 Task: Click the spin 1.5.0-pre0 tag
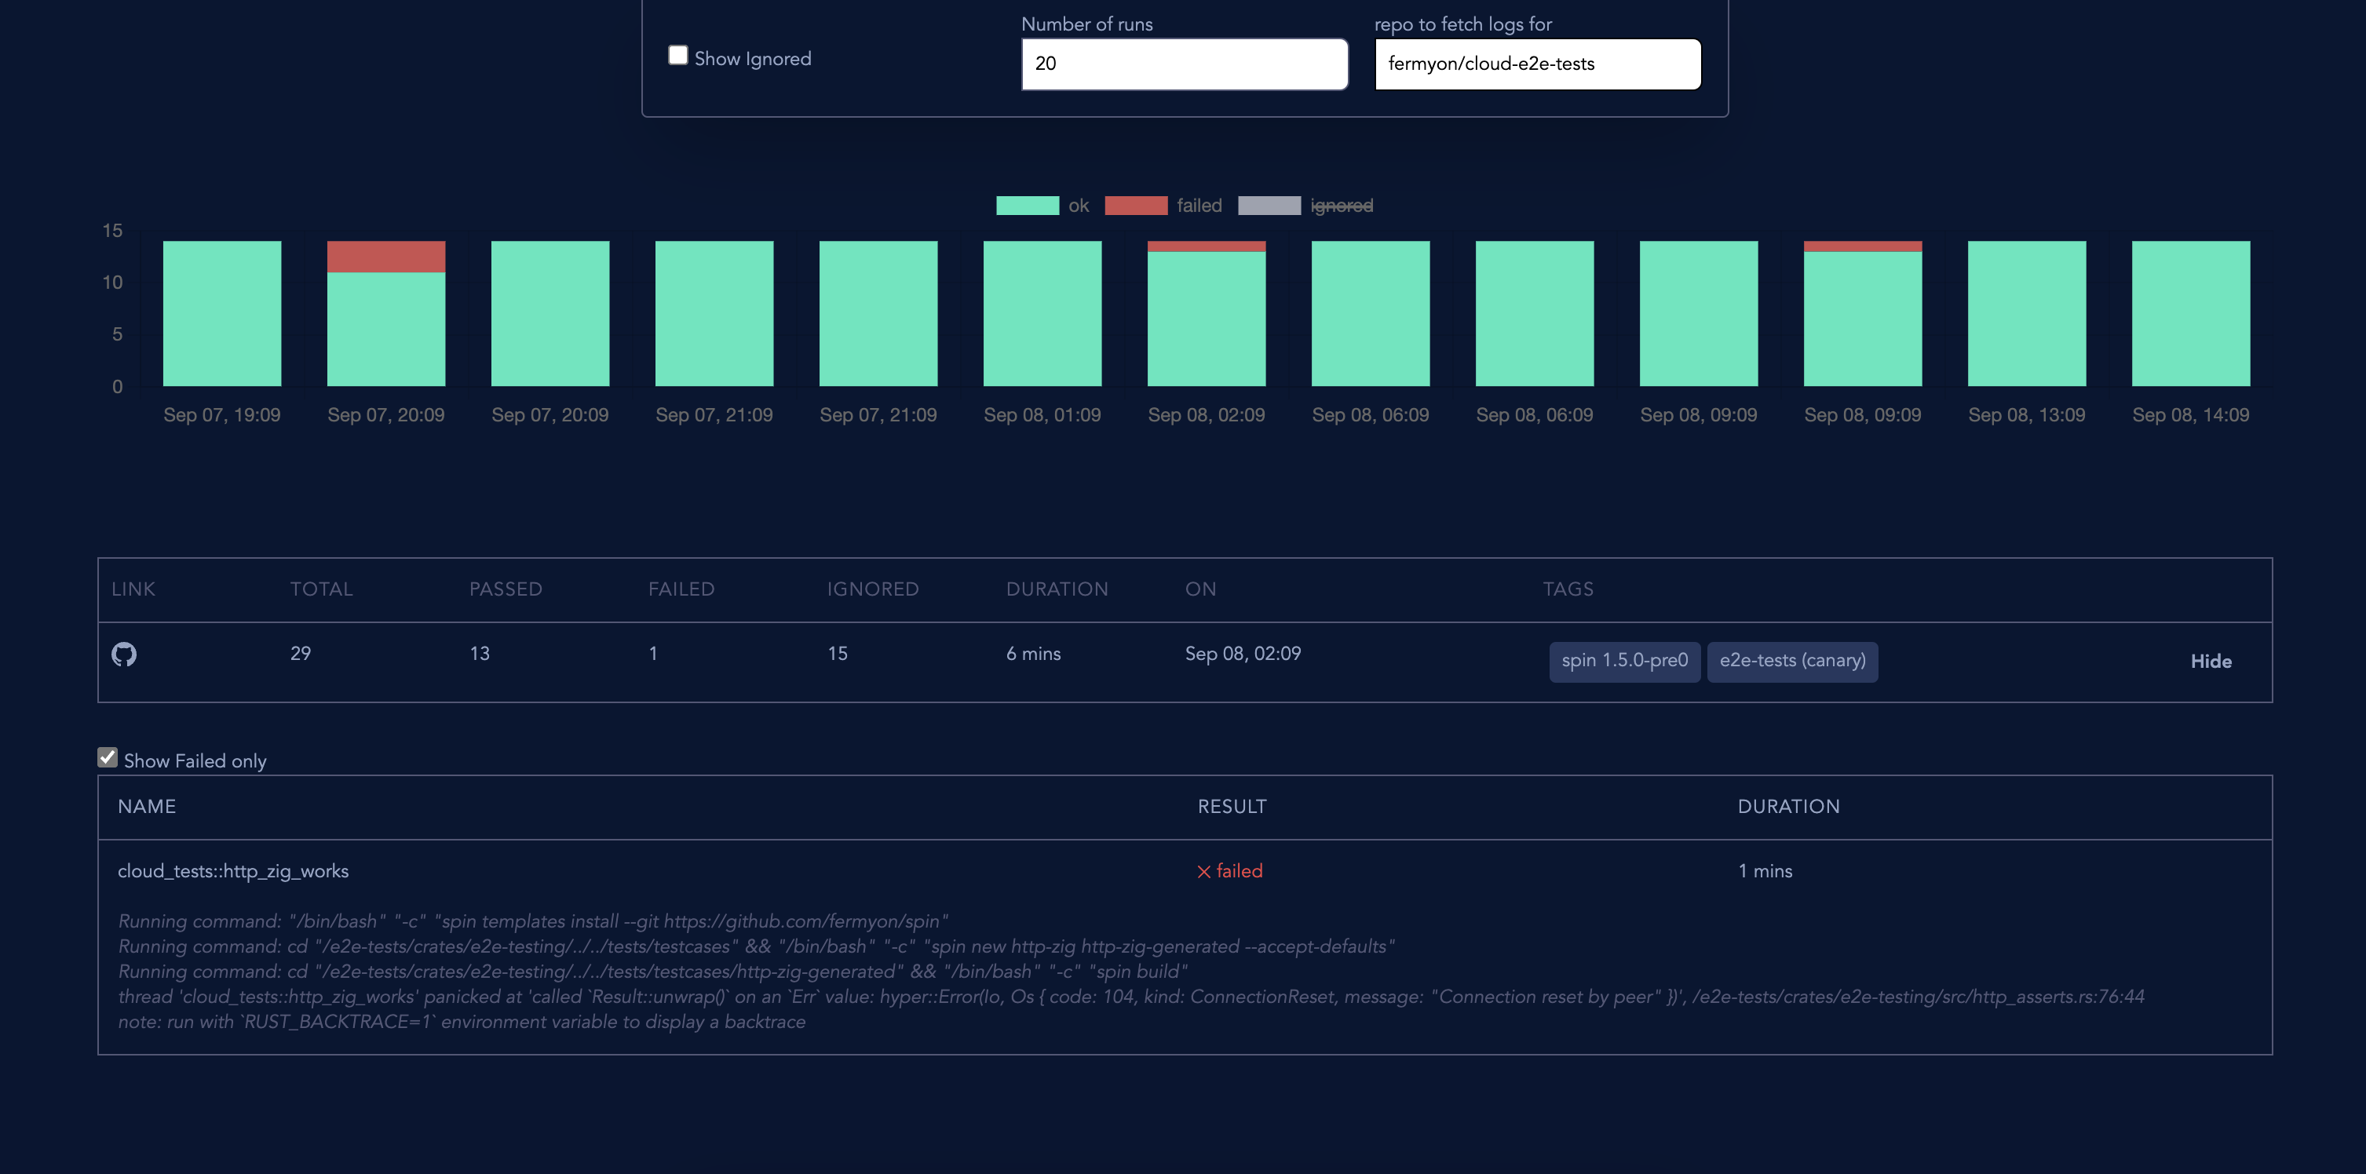click(1624, 661)
